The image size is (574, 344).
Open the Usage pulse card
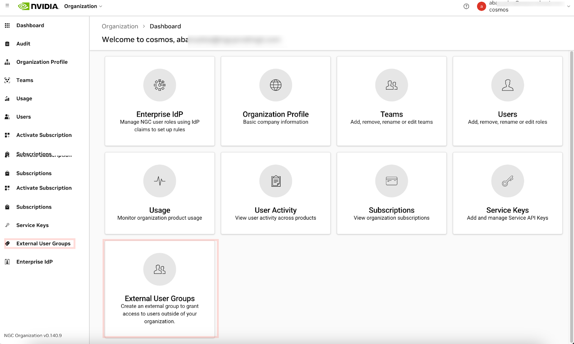(160, 193)
